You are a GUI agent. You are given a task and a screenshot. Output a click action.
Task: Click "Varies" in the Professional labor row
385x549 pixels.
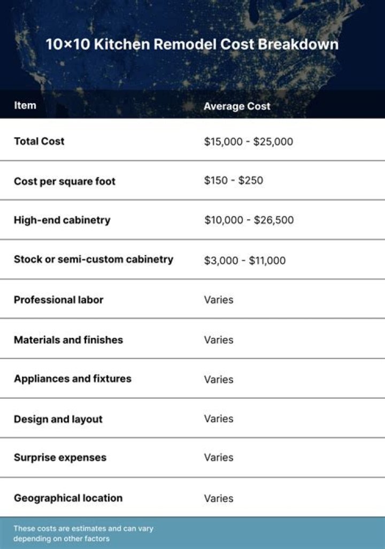click(219, 299)
